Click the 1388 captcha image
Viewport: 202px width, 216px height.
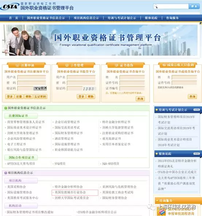(x=89, y=89)
